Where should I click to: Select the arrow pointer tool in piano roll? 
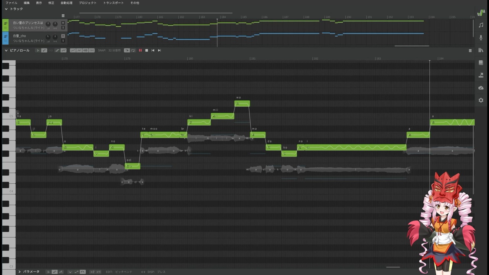[x=38, y=50]
